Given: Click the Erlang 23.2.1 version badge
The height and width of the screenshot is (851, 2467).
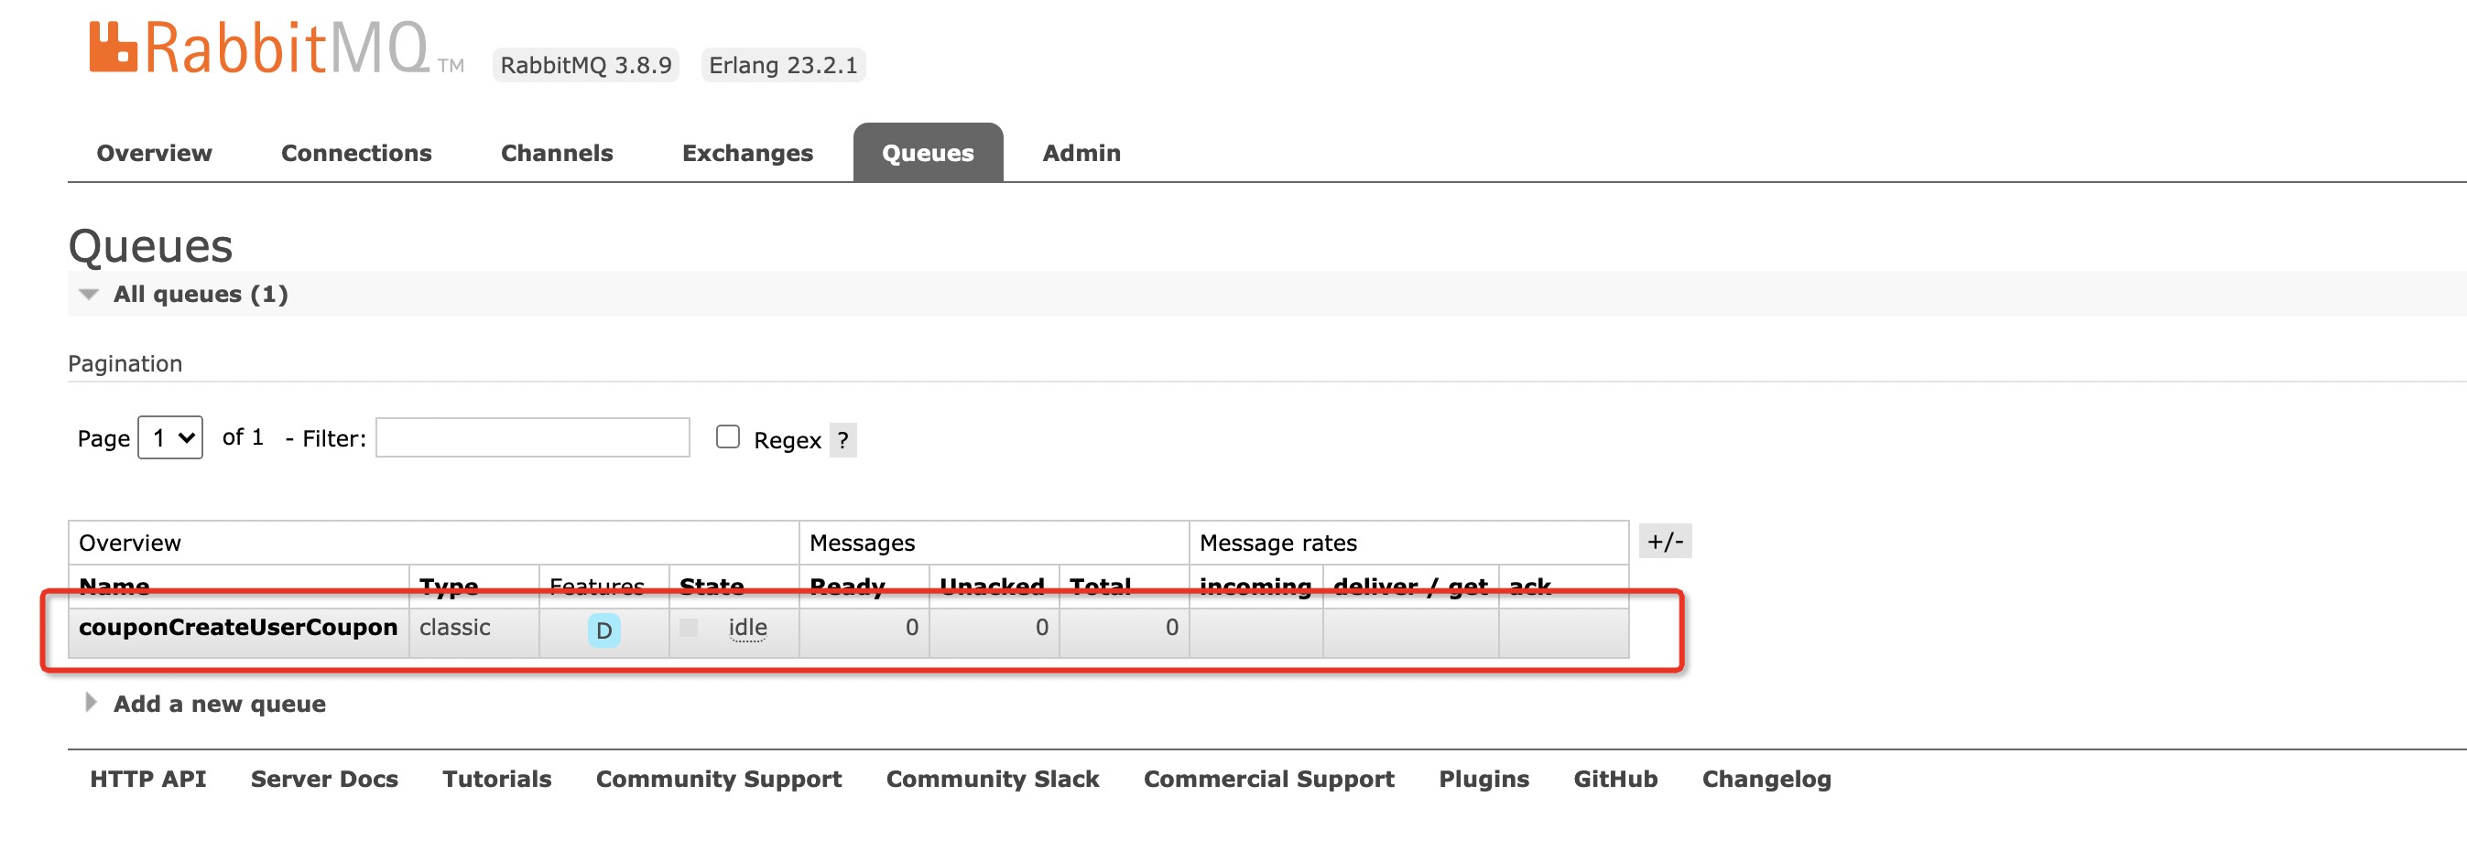Looking at the screenshot, I should 783,65.
